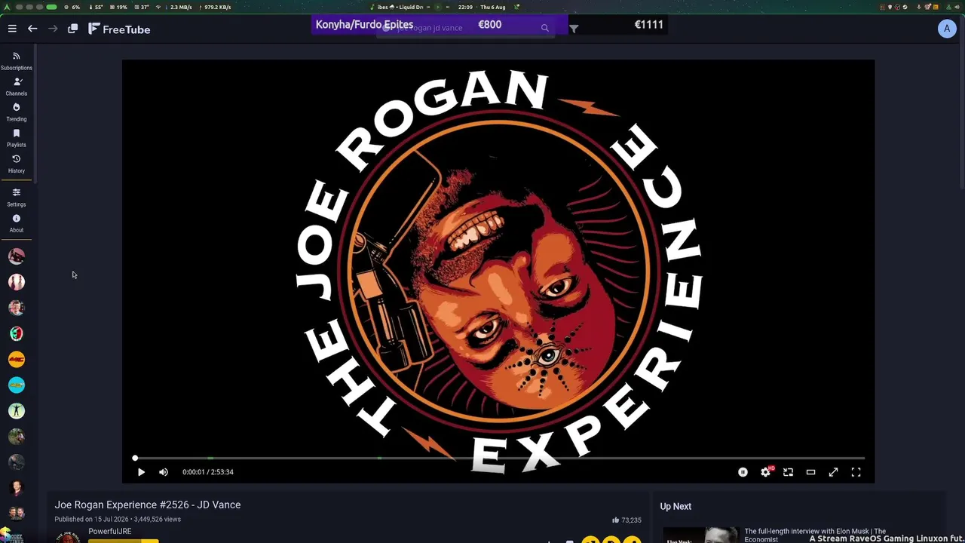This screenshot has width=965, height=543.
Task: Click the video title 'Joe Rogan Experience #2526 - JD Vance'
Action: [x=148, y=505]
